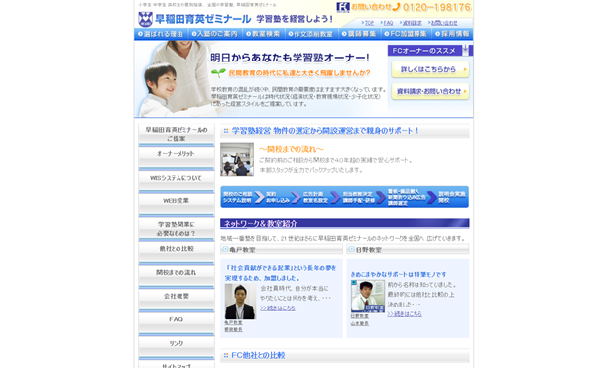Open the FC加盟募集 navigation tab
The image size is (595, 368).
coord(406,34)
